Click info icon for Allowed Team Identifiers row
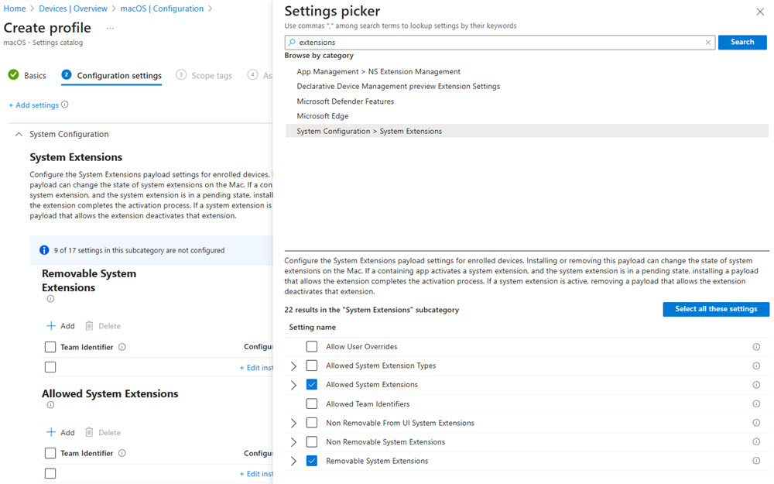Viewport: 774px width, 484px height. pos(756,404)
